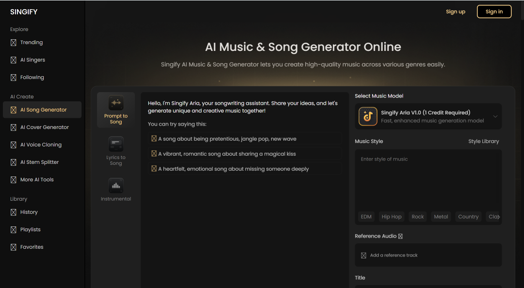Click Add a reference track
The width and height of the screenshot is (524, 288).
coord(428,255)
